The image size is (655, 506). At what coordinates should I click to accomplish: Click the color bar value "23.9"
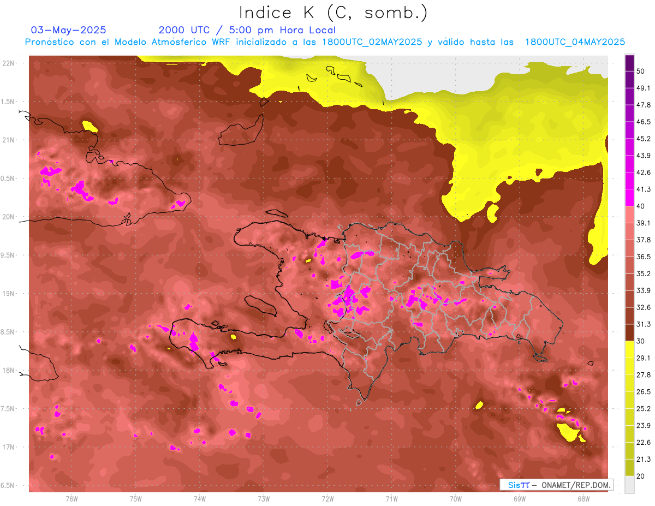coord(645,426)
